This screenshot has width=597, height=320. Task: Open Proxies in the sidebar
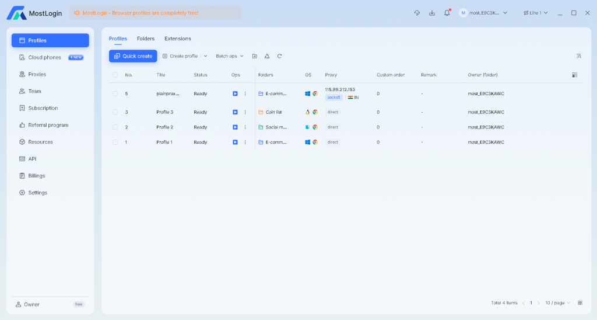coord(37,74)
